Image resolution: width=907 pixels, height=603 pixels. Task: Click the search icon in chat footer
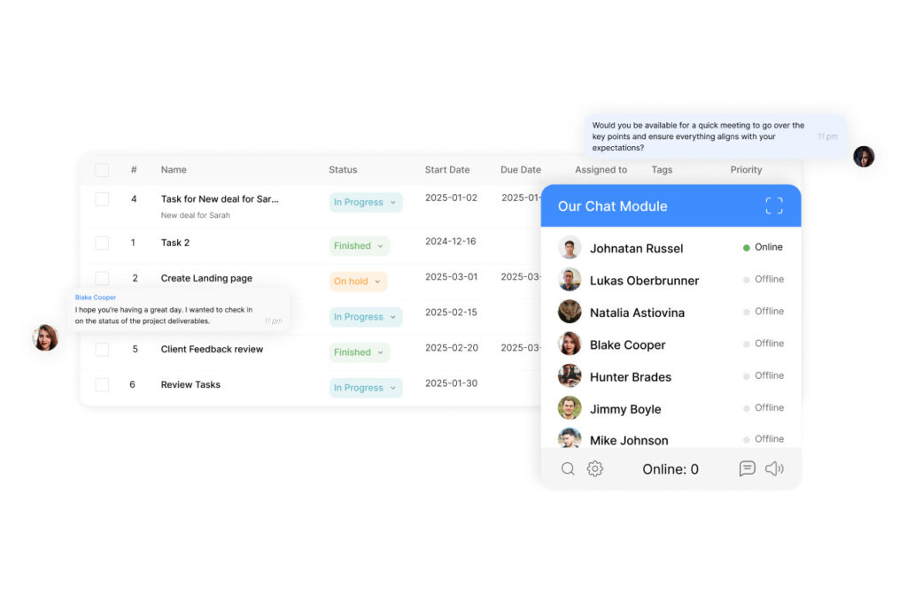pyautogui.click(x=568, y=469)
